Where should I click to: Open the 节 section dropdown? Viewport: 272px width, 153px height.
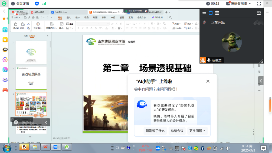coord(70,28)
